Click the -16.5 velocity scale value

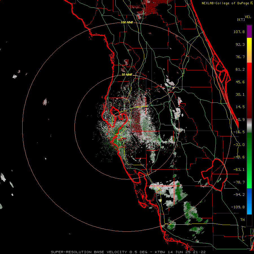tap(239, 132)
